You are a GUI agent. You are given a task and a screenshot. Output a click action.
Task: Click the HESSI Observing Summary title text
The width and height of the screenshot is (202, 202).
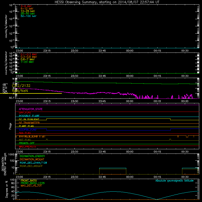coord(107,2)
